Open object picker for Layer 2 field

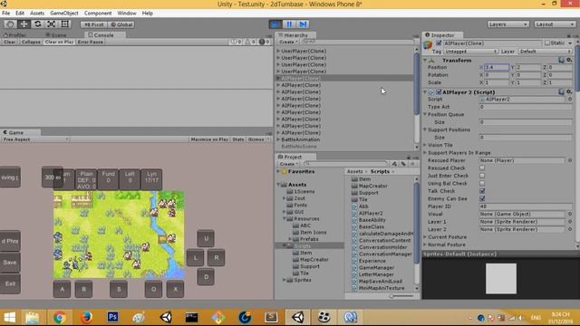click(x=570, y=229)
